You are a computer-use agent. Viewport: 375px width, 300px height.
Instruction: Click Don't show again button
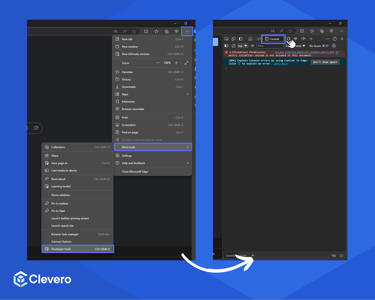pyautogui.click(x=325, y=62)
